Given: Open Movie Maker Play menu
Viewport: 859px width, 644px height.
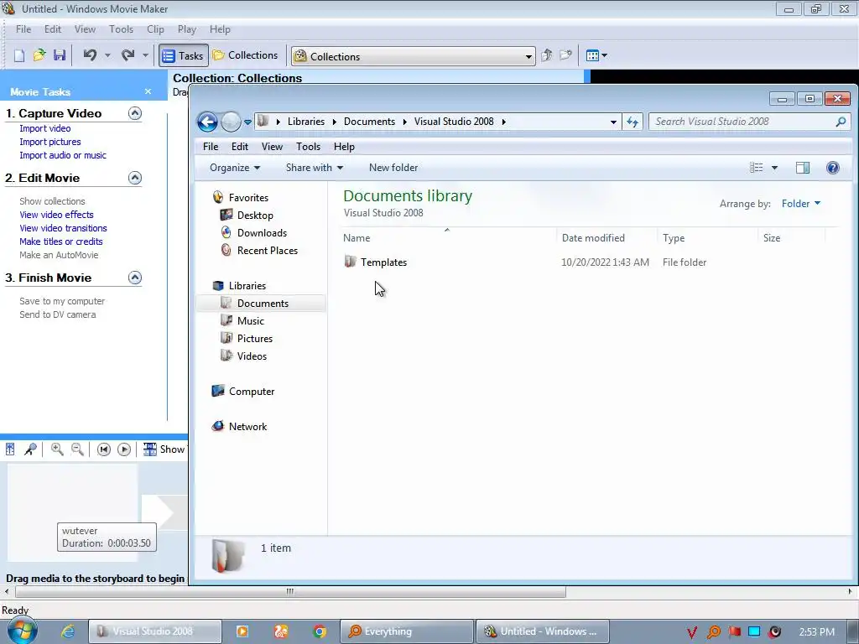Looking at the screenshot, I should (x=187, y=29).
